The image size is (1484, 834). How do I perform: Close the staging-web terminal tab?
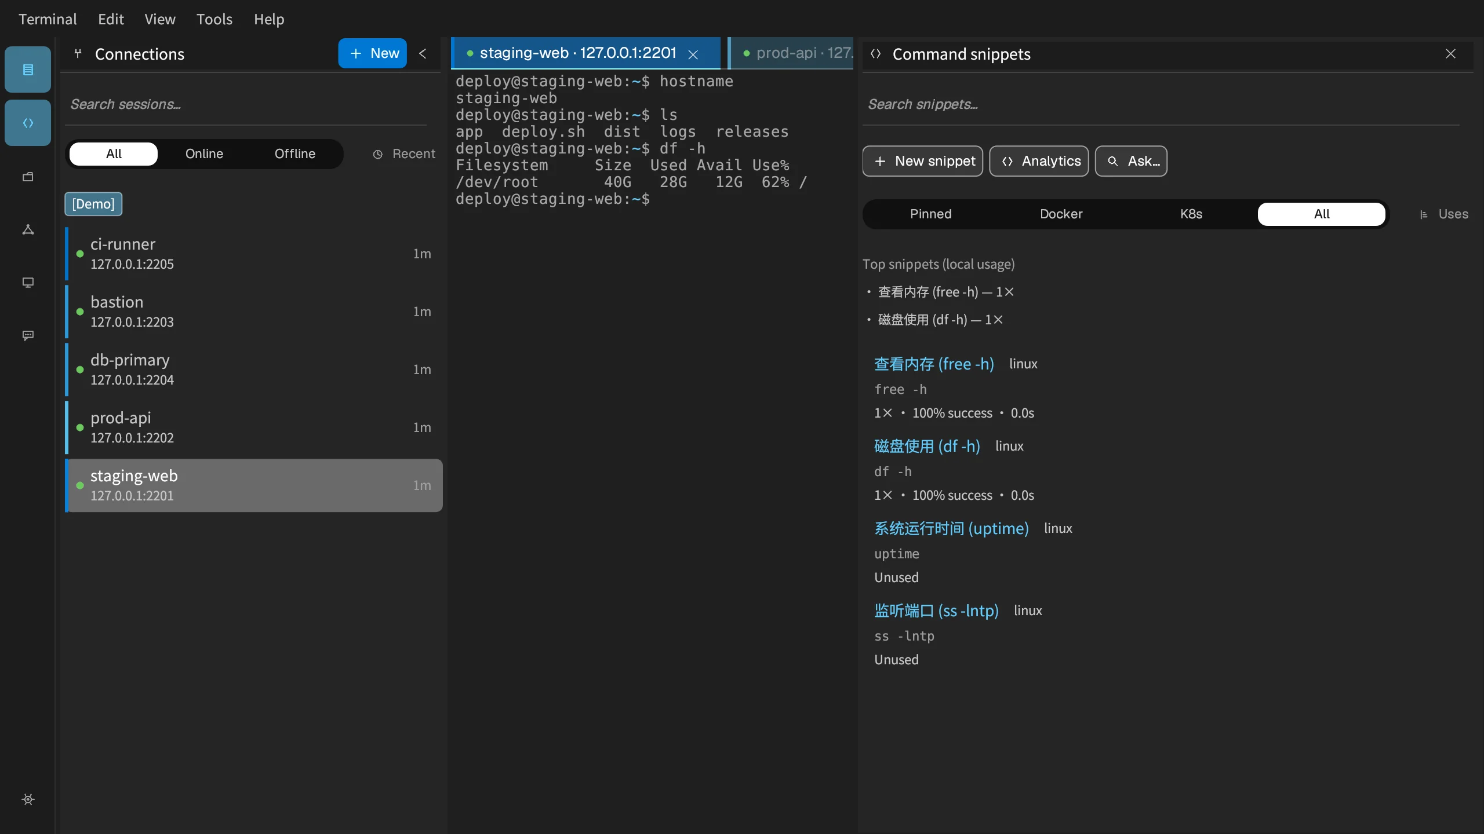point(693,54)
